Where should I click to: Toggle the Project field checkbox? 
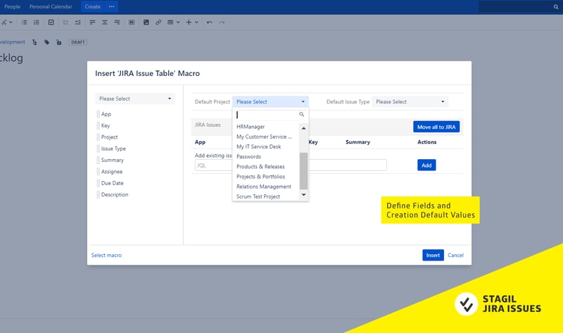tap(98, 137)
